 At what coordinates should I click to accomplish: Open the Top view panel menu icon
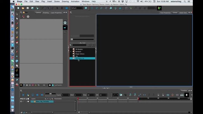point(21,12)
